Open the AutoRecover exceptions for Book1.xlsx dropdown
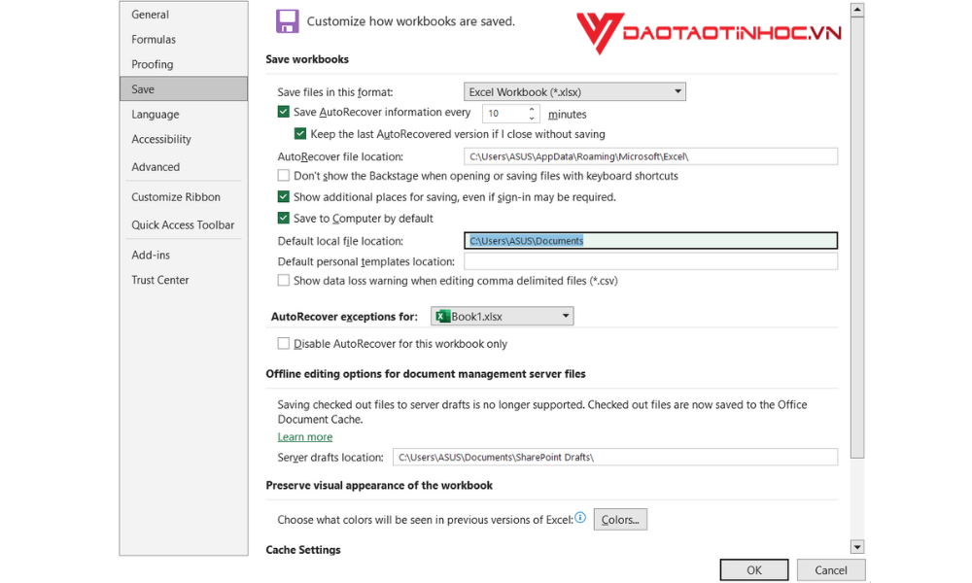The width and height of the screenshot is (972, 583). pyautogui.click(x=503, y=316)
